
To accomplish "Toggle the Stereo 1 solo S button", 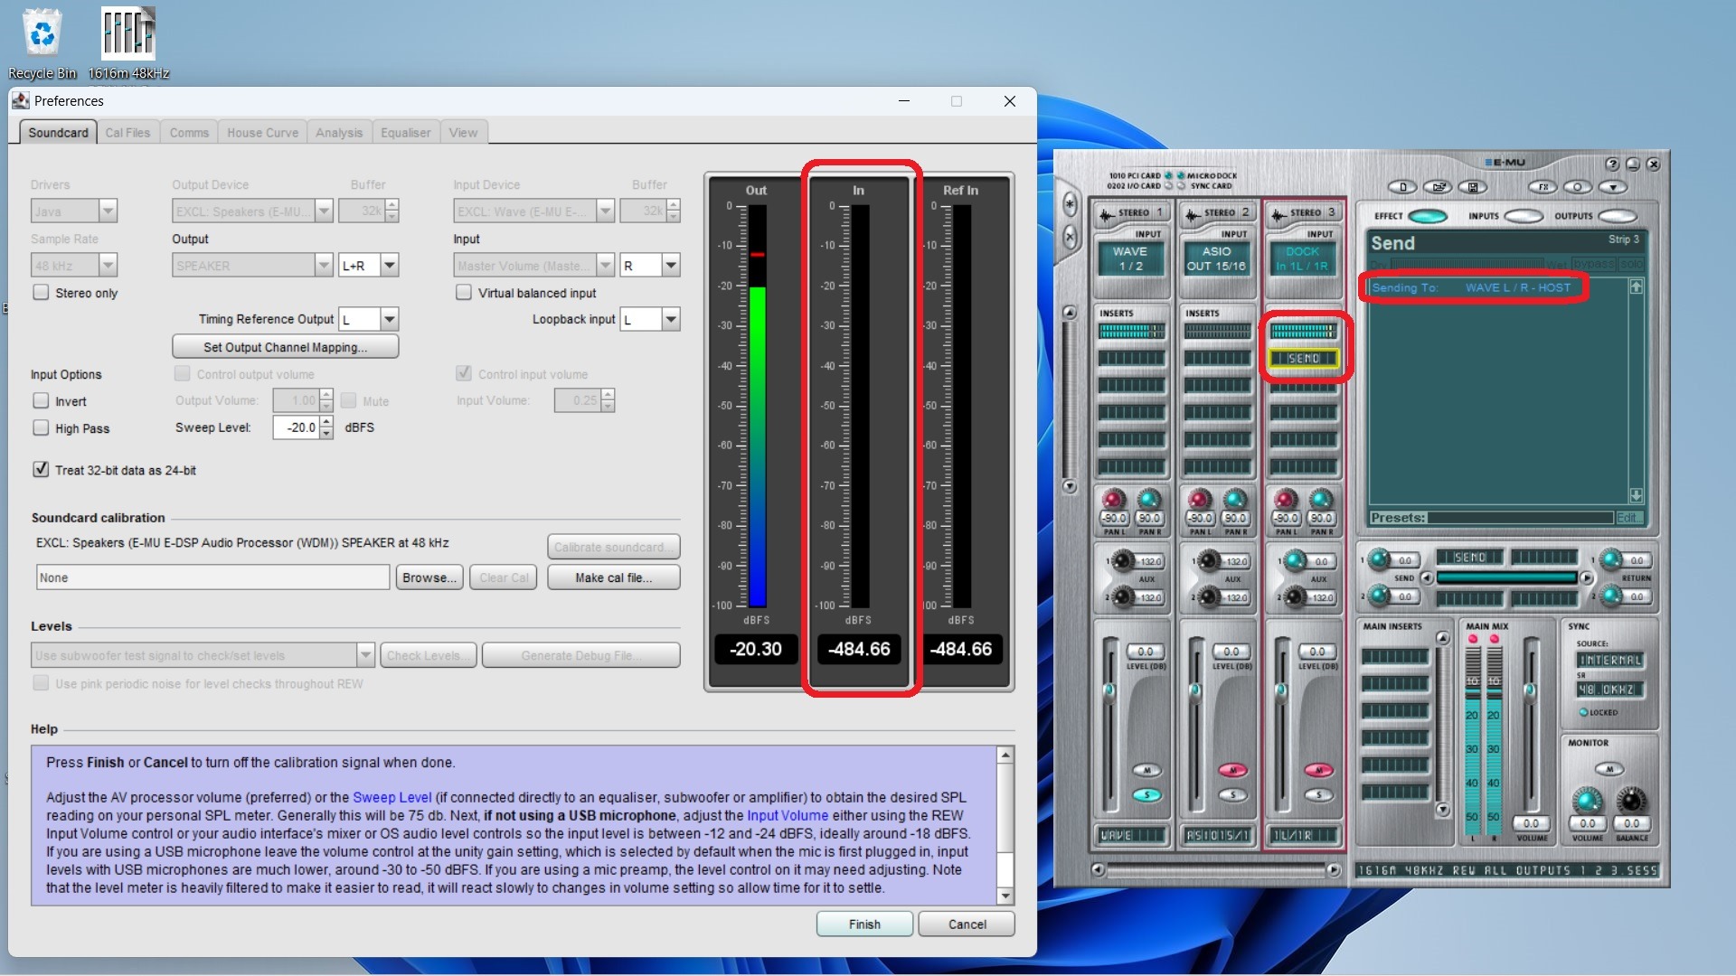I will [1147, 795].
